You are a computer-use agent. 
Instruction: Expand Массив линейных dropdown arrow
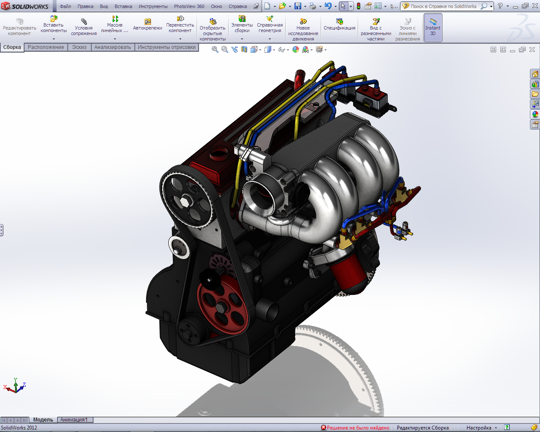click(115, 39)
